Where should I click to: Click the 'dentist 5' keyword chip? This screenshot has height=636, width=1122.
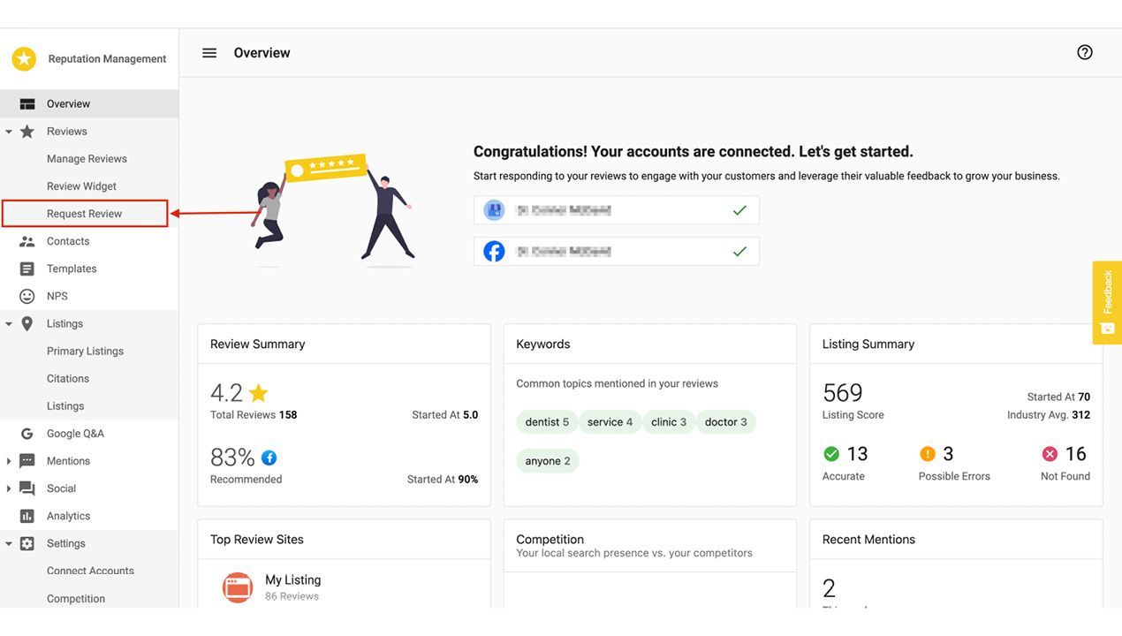tap(547, 422)
